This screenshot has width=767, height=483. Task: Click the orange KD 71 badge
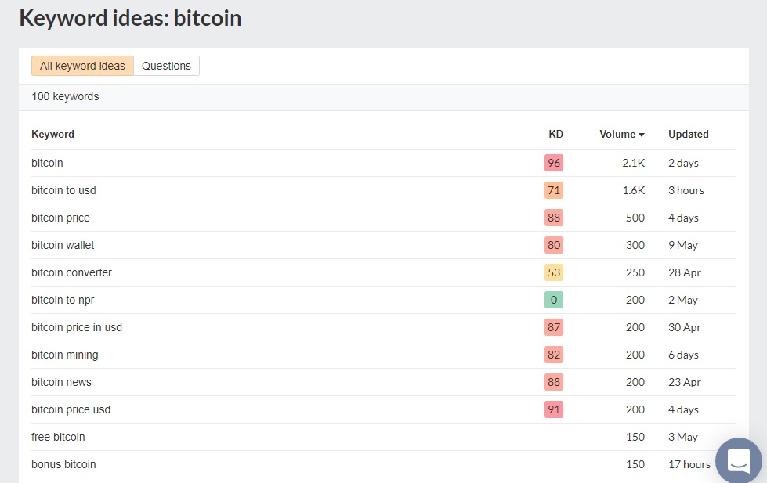click(x=554, y=190)
